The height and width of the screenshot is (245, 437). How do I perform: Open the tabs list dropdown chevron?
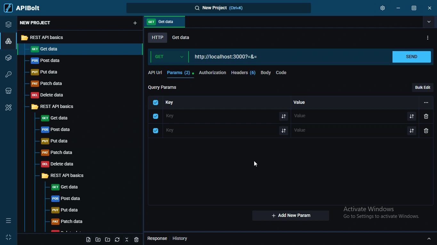pos(429,22)
